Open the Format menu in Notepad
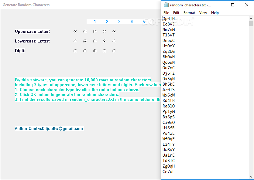 (189, 13)
